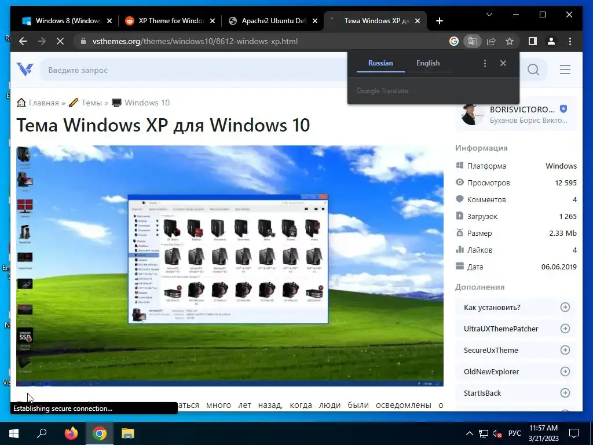Image resolution: width=593 pixels, height=445 pixels.
Task: Open BORISVICTORO author profile
Action: point(522,110)
